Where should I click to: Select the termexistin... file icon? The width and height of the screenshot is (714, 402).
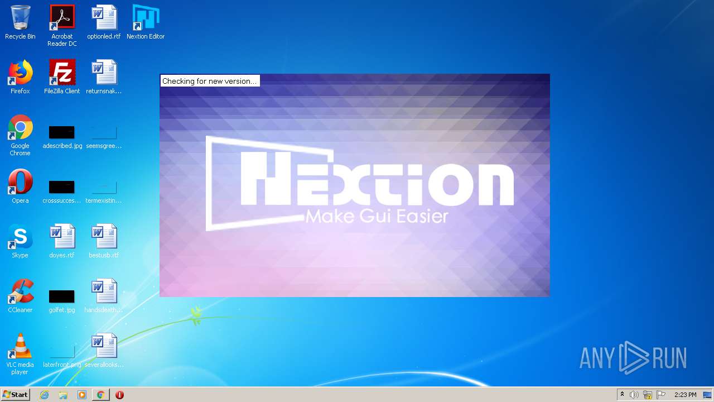104,192
